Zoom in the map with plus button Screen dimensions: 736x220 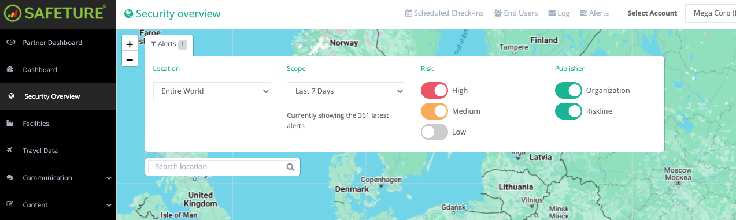[130, 44]
